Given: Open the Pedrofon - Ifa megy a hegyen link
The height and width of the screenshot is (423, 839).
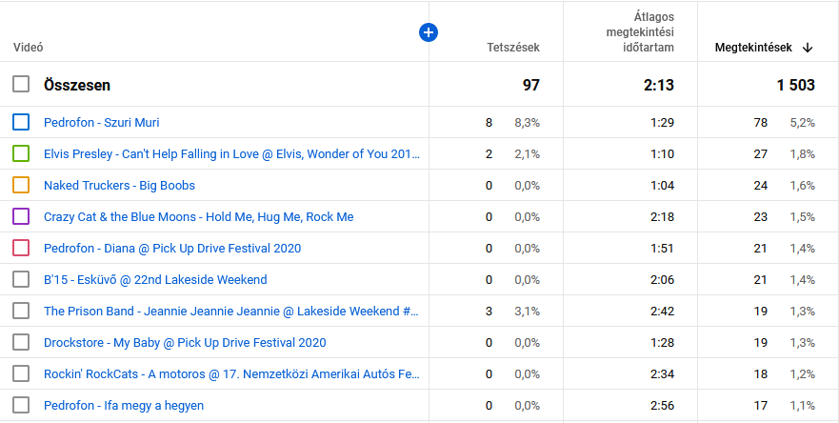Looking at the screenshot, I should pos(124,405).
